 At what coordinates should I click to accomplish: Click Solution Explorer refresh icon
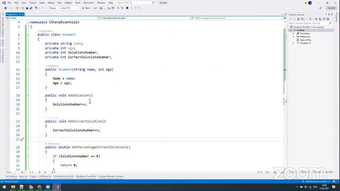point(320,19)
